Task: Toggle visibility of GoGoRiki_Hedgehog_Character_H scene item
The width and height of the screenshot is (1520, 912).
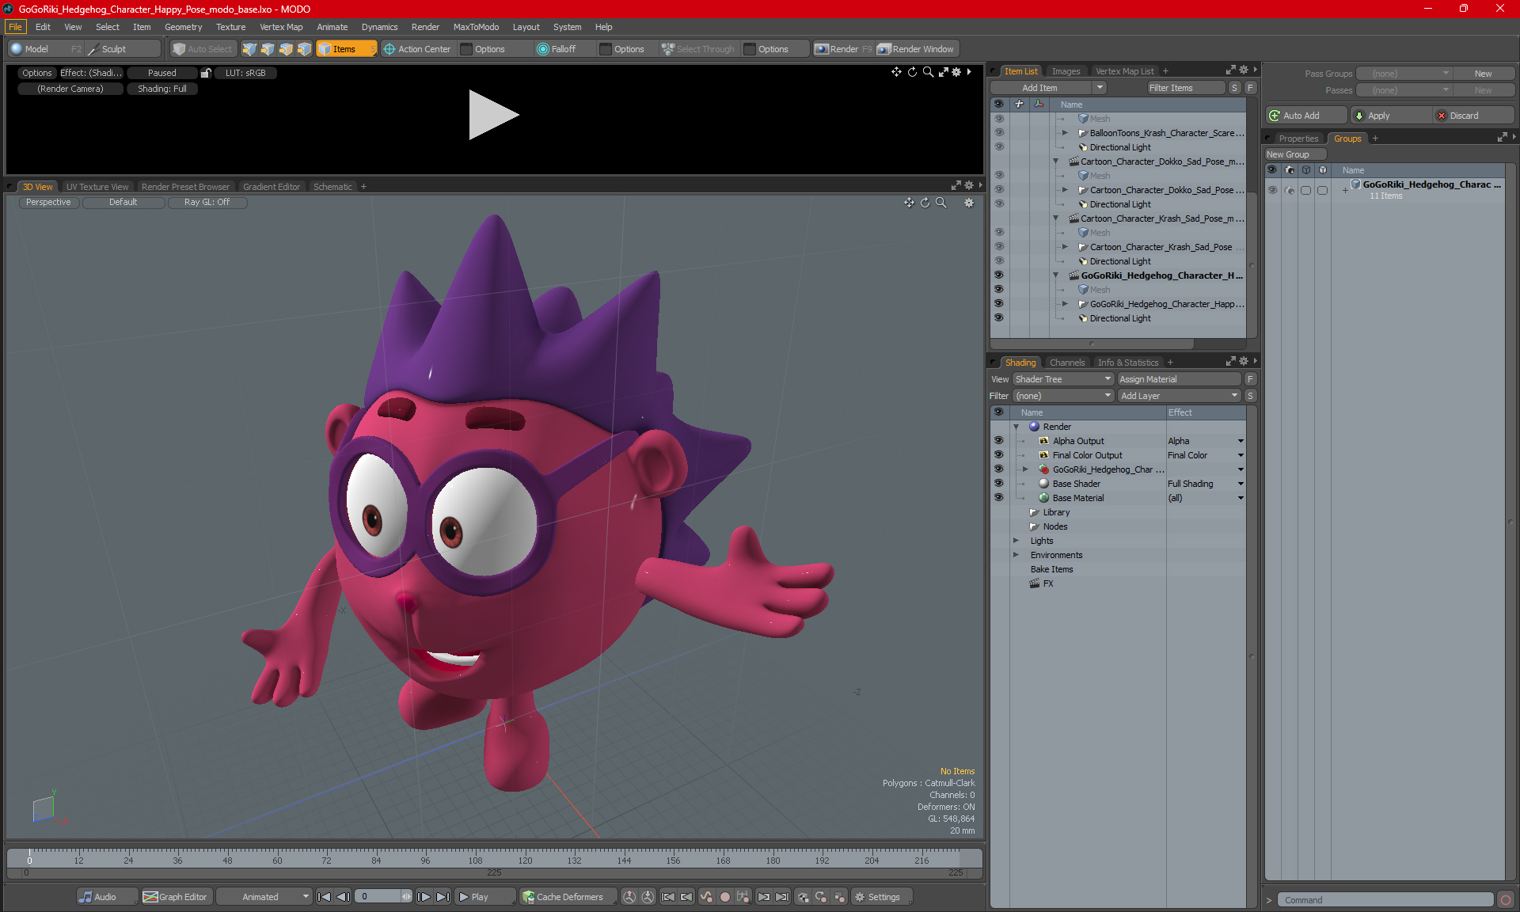Action: point(998,275)
